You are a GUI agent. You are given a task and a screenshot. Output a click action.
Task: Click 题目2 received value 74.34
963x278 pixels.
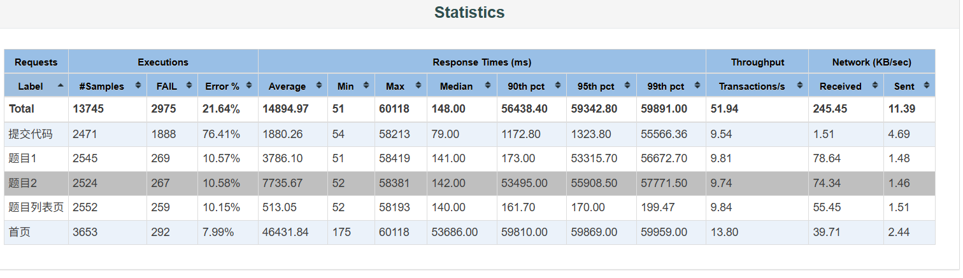[x=827, y=183]
